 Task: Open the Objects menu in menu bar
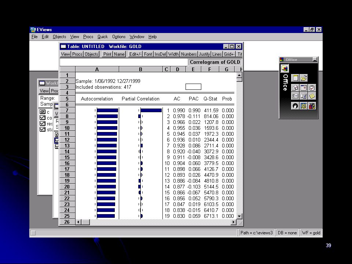59,37
